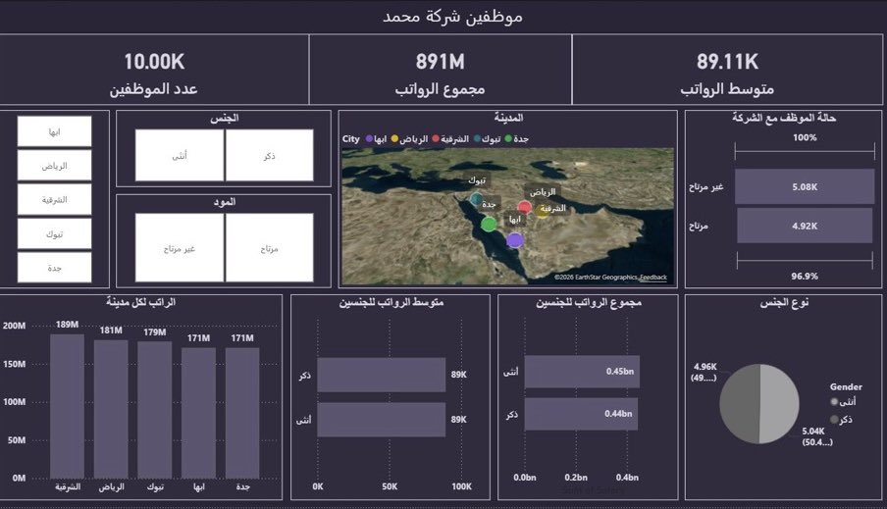
Task: Filter by أنثى in the الجنس slicer
Action: (180, 156)
